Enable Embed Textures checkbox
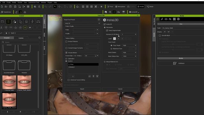Viewport: 204px width, 115px height. pos(66,42)
